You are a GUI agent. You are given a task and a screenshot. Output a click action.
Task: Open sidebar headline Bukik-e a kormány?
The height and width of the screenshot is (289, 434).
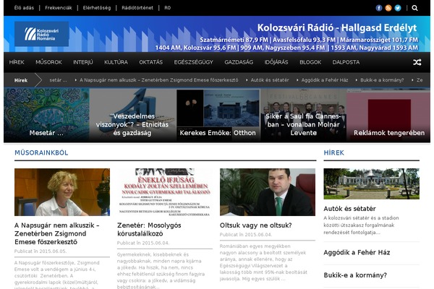click(355, 275)
